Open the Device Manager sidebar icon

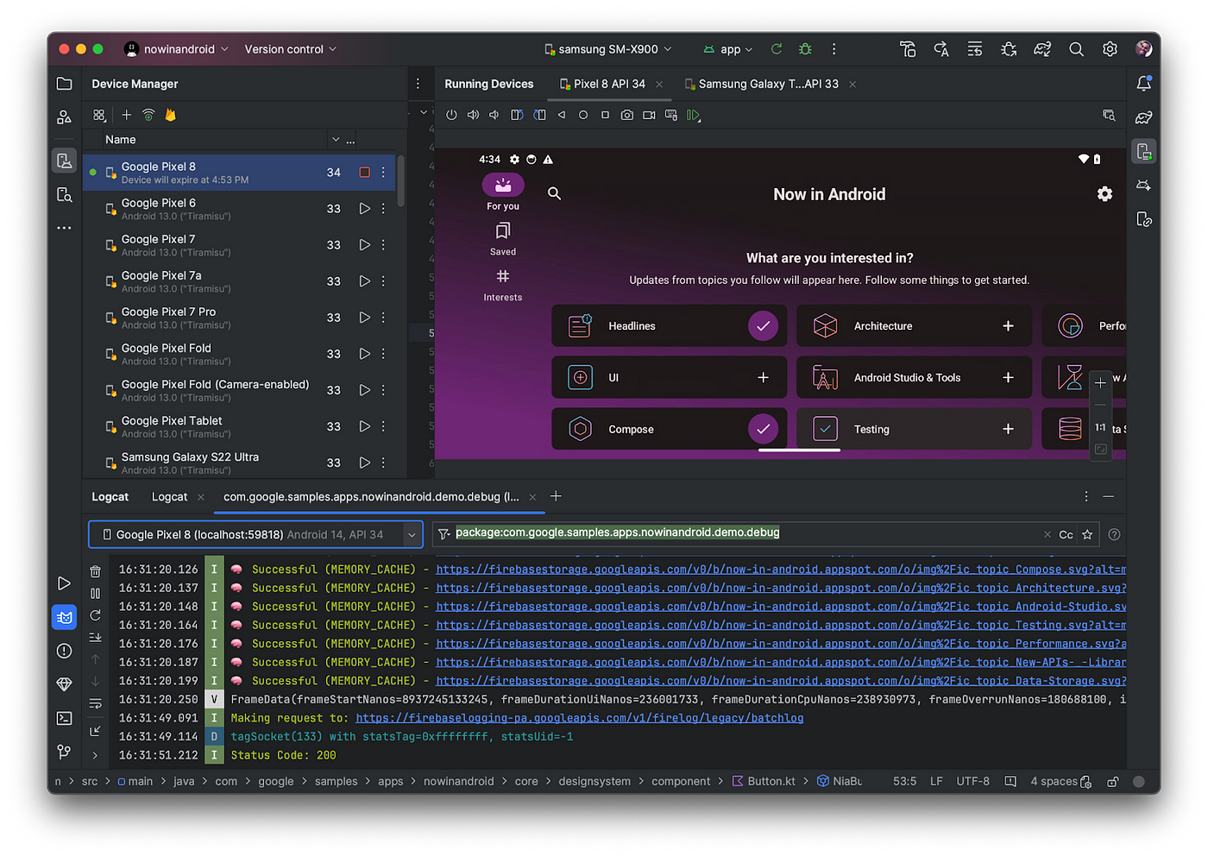pos(64,161)
